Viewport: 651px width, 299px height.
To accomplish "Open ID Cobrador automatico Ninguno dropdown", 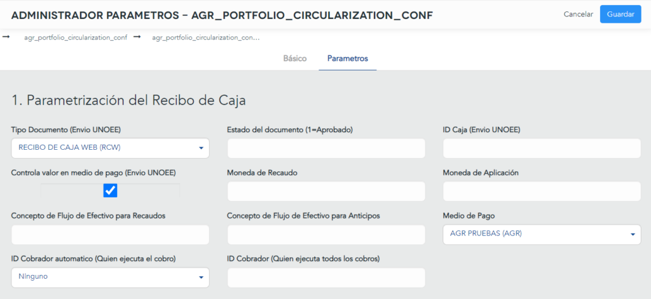I will [x=110, y=277].
